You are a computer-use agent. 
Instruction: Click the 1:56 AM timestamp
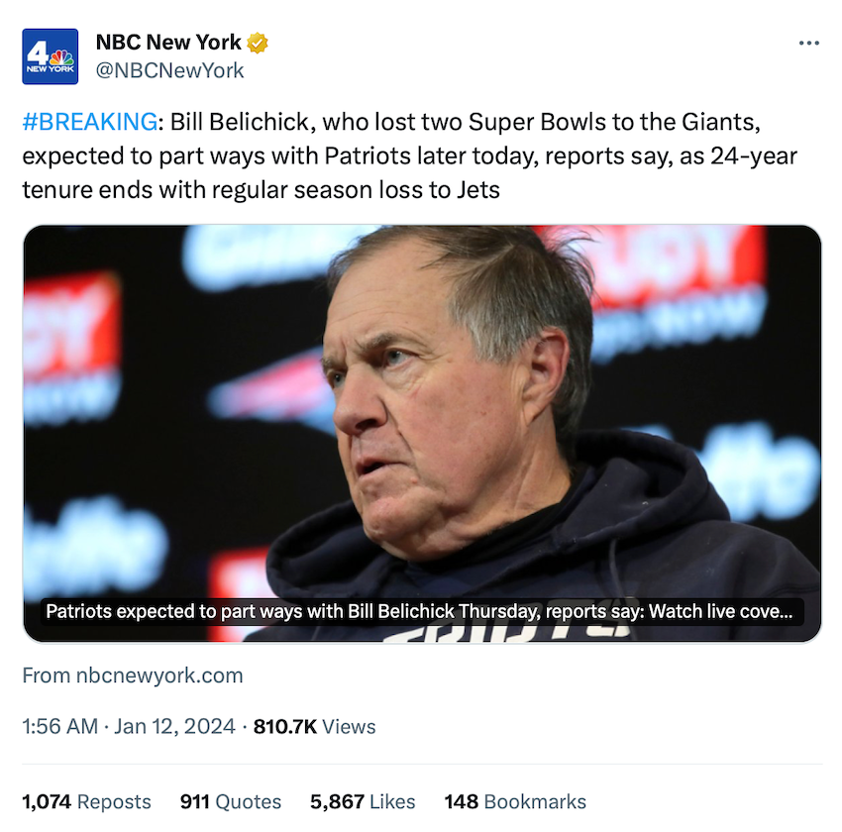(59, 727)
